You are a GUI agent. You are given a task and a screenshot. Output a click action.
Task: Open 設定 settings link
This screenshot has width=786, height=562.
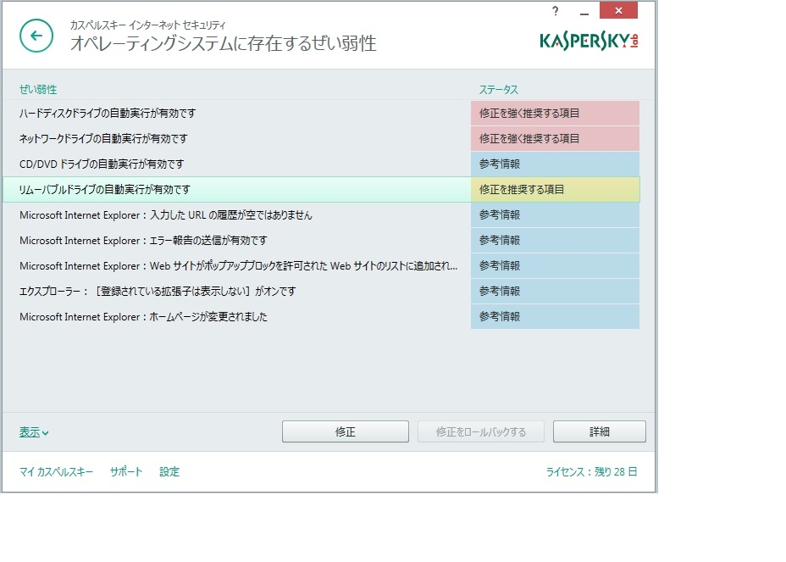click(x=169, y=471)
